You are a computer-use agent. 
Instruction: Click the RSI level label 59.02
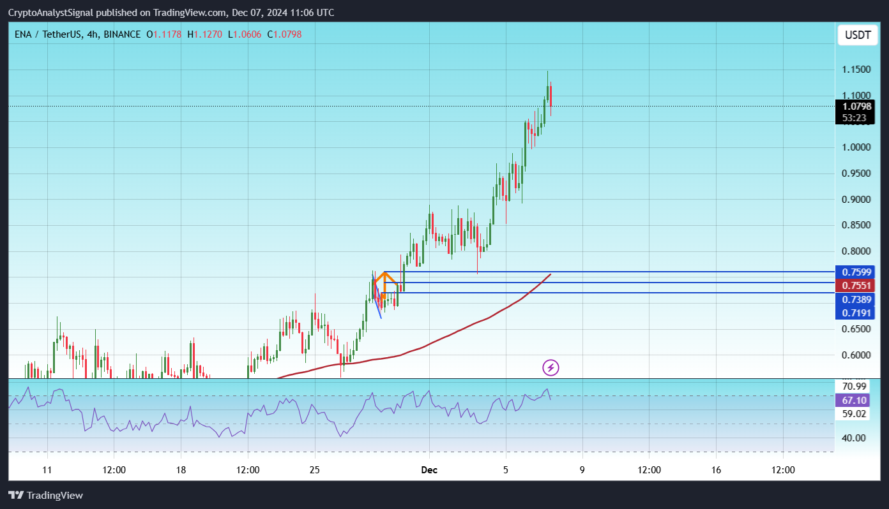click(x=854, y=414)
